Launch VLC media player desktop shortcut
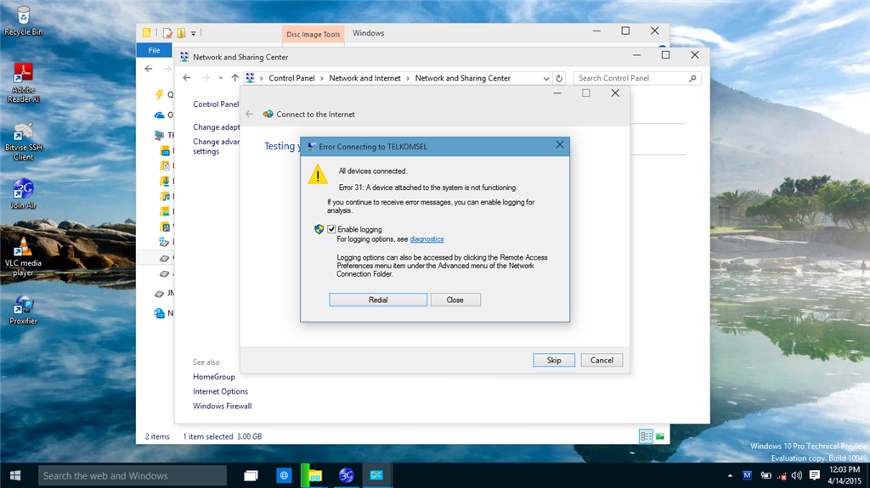870x488 pixels. coord(23,257)
